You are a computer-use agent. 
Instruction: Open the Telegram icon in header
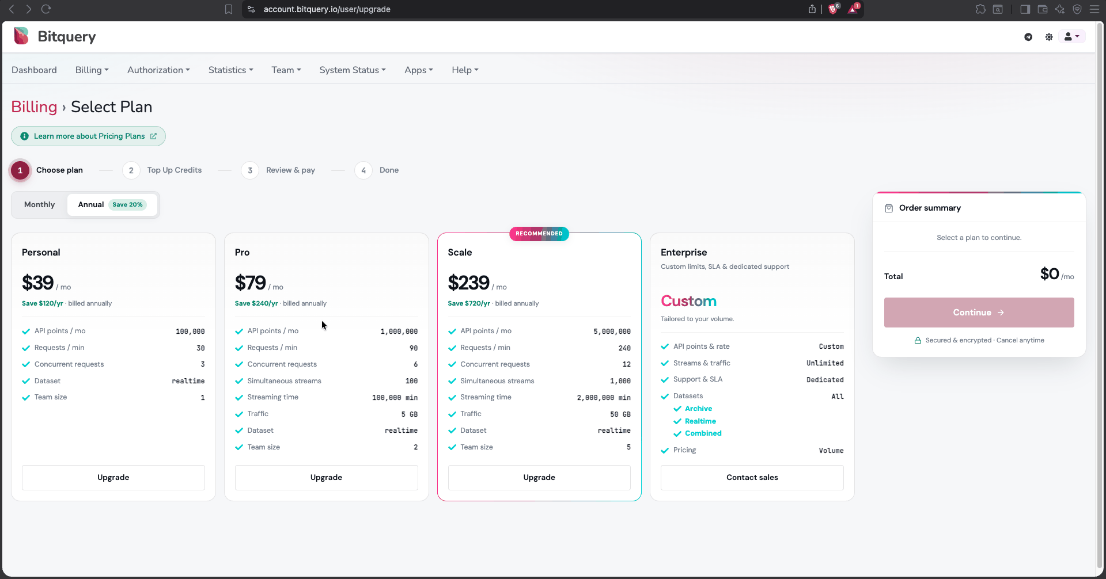[x=1028, y=37]
